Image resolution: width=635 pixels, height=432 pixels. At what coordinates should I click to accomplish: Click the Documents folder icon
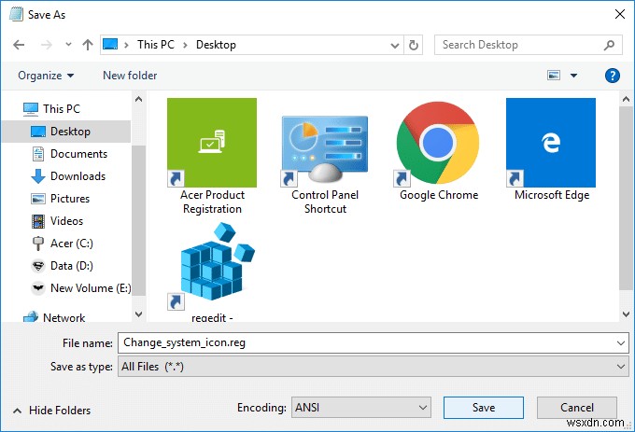(x=38, y=154)
